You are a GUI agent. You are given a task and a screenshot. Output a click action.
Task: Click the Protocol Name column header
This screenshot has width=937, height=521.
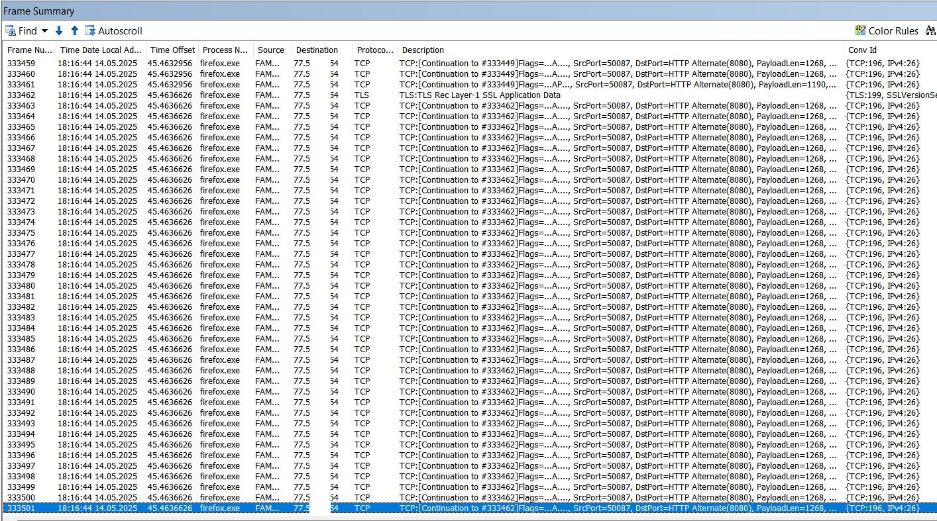click(375, 50)
